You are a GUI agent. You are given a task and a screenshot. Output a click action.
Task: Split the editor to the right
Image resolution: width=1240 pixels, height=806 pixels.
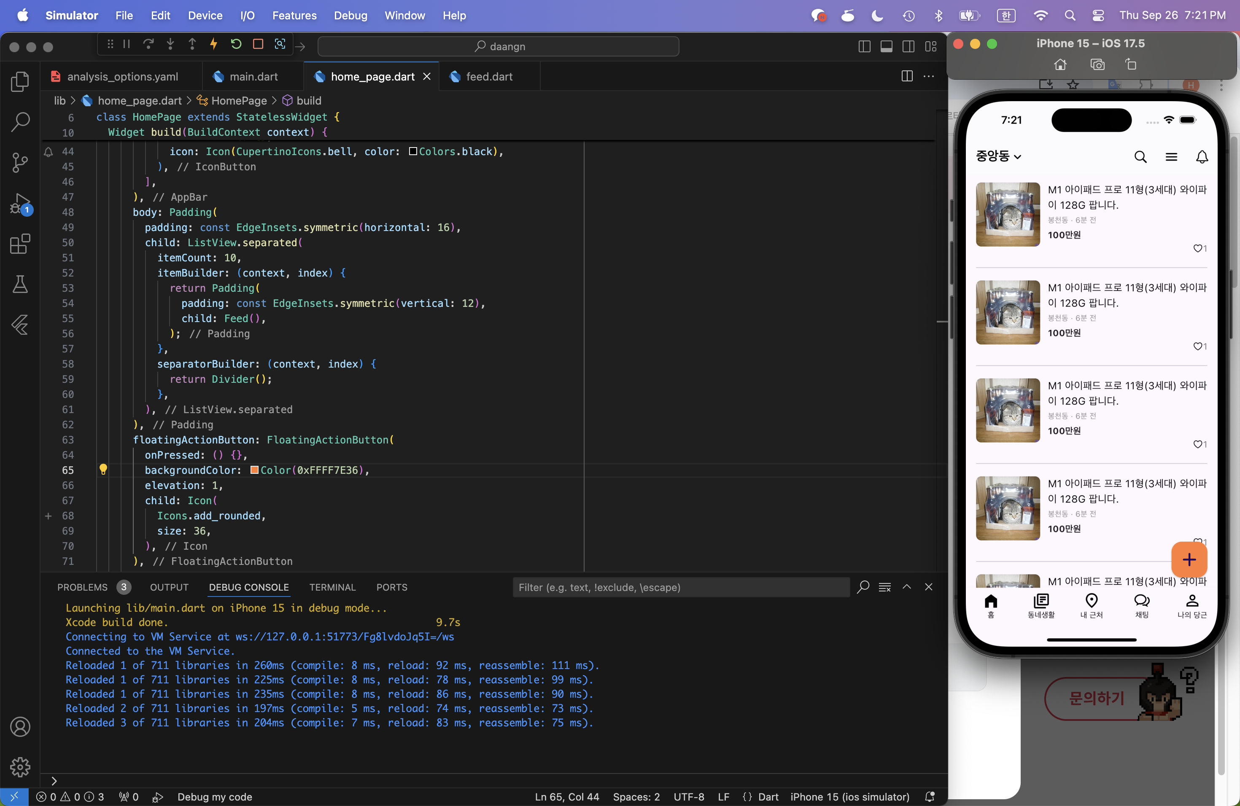907,76
